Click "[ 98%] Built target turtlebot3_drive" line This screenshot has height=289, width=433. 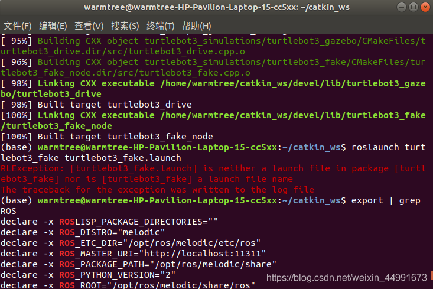point(95,104)
